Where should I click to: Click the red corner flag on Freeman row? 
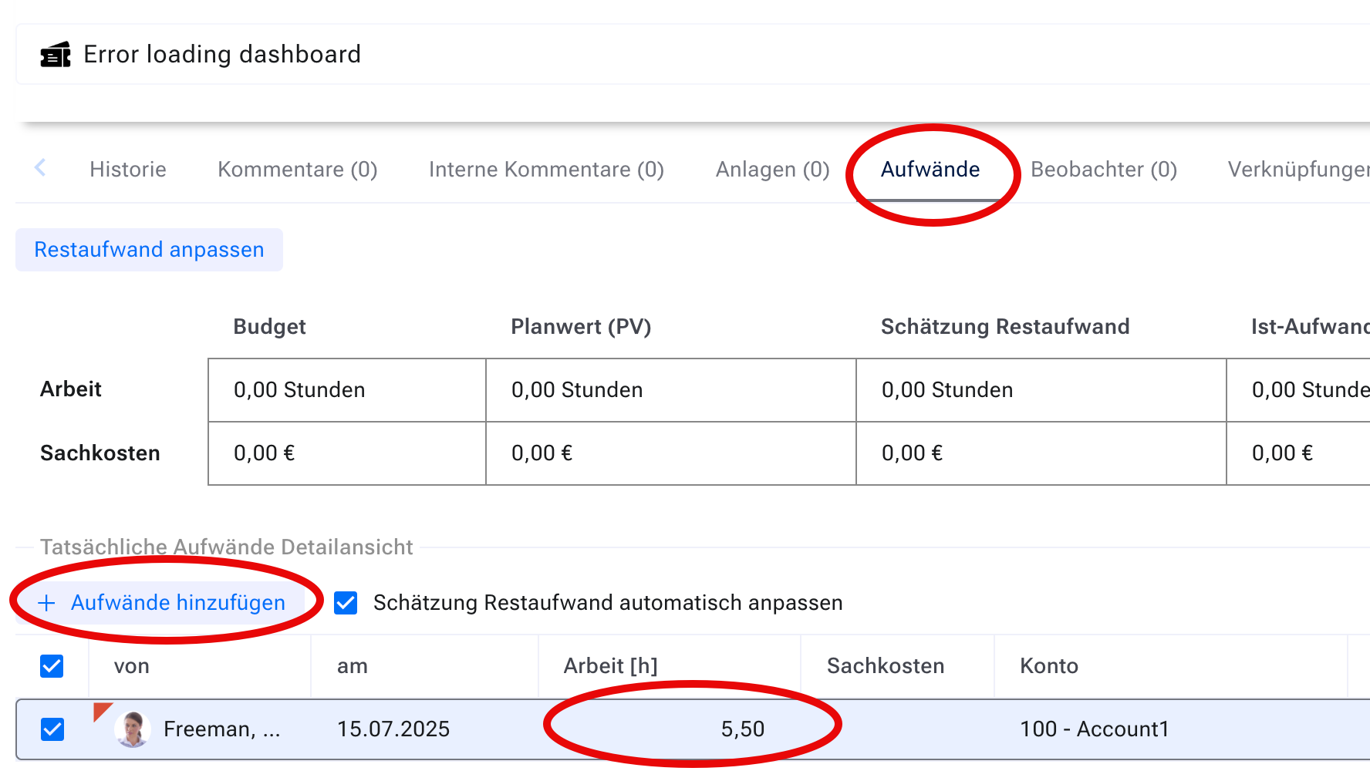coord(100,710)
